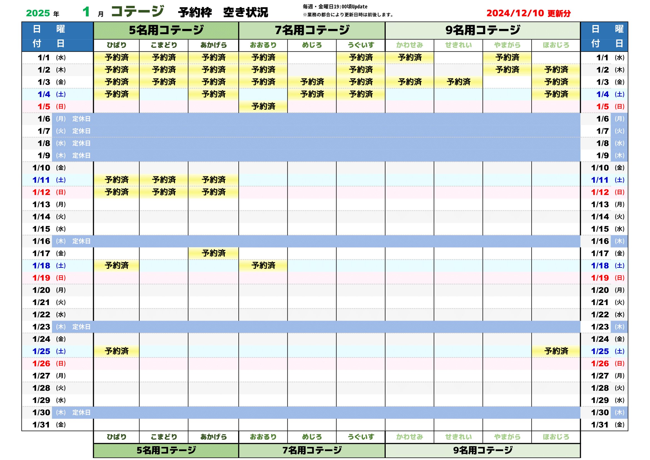Select the bottom 7名用コテージ footer header
This screenshot has width=650, height=460.
[312, 450]
